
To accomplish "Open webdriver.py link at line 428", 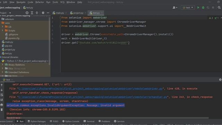I will coord(91,89).
